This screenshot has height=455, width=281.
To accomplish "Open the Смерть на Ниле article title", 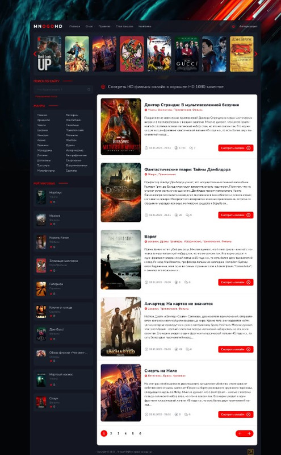I will tap(161, 371).
